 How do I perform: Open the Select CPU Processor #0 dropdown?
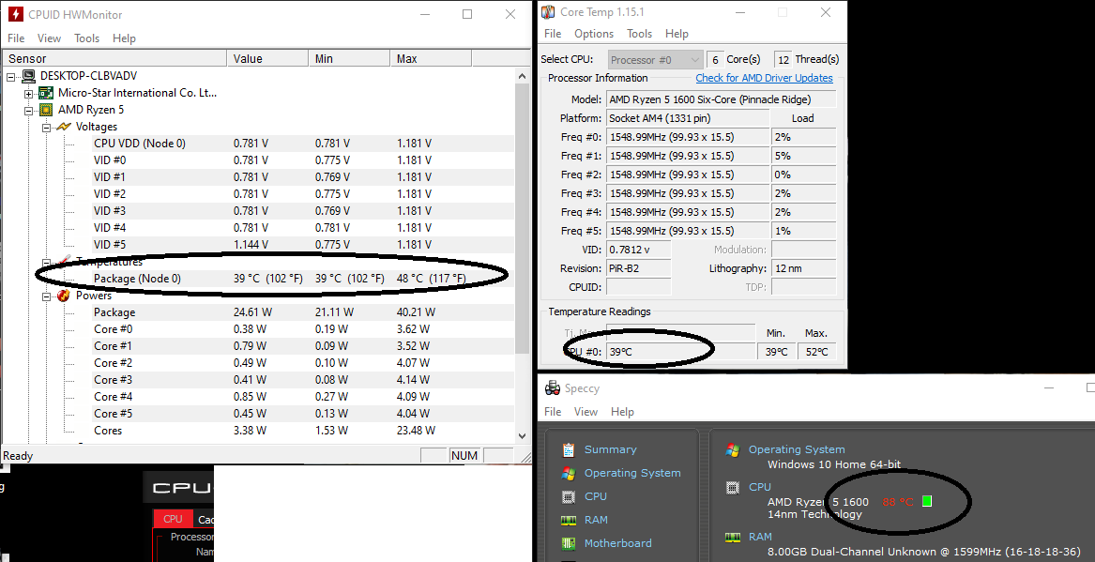click(x=655, y=60)
